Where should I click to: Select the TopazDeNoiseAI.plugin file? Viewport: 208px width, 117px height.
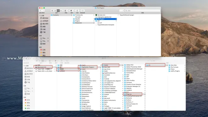[127, 15]
